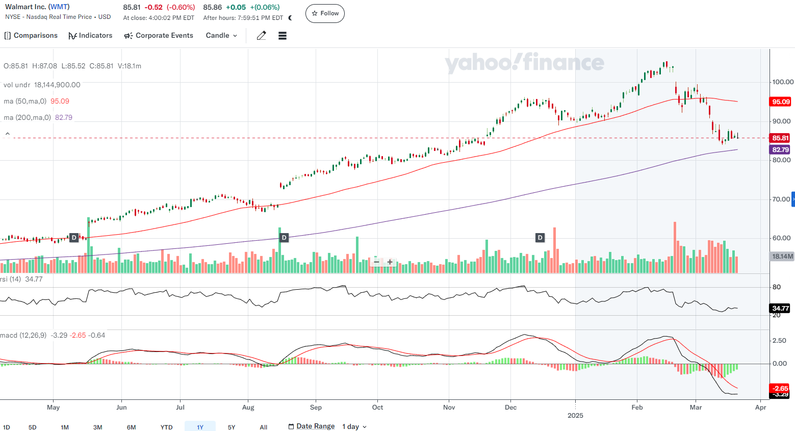The image size is (795, 431).
Task: Select the pencil draw tool
Action: click(x=261, y=36)
